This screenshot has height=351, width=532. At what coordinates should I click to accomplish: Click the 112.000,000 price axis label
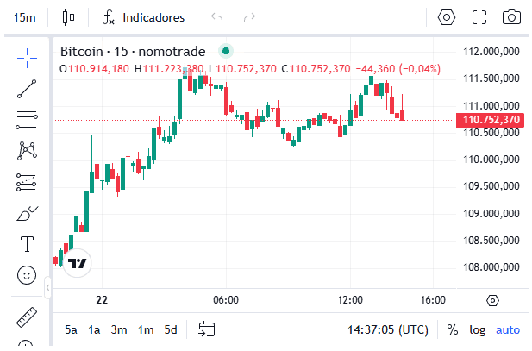(x=491, y=52)
